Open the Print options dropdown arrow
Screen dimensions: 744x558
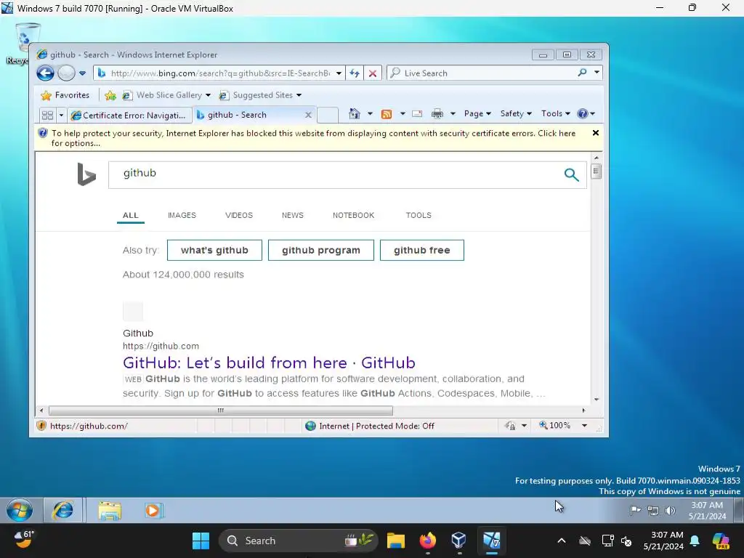(453, 114)
